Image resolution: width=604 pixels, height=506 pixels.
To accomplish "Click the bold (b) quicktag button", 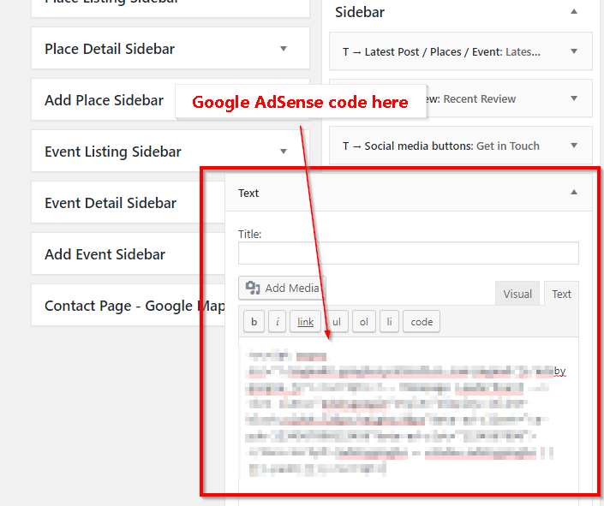I will [254, 322].
